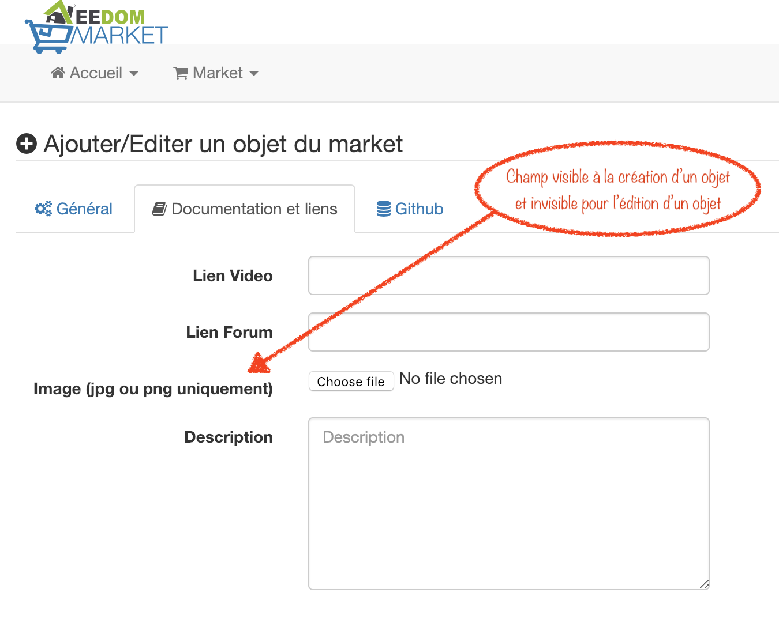The width and height of the screenshot is (779, 634).
Task: Click the 'No file chosen' text
Action: pos(451,379)
